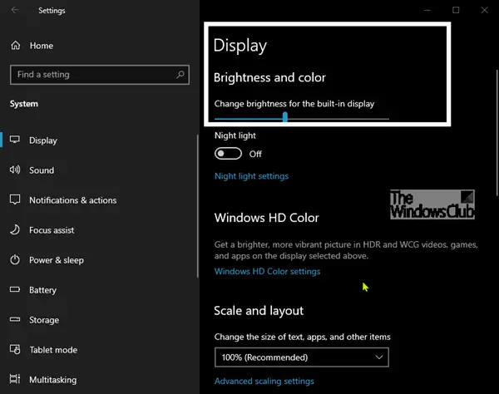Click the Notifications & actions icon
The height and width of the screenshot is (394, 499).
[15, 200]
